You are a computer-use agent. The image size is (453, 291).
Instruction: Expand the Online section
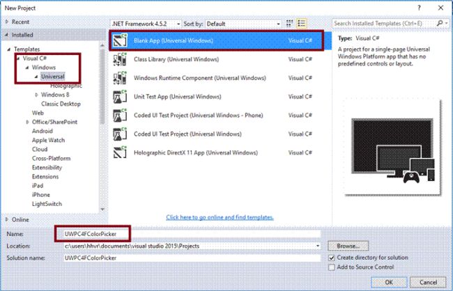point(7,220)
